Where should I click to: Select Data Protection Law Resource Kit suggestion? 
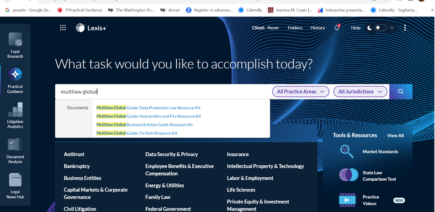point(149,108)
